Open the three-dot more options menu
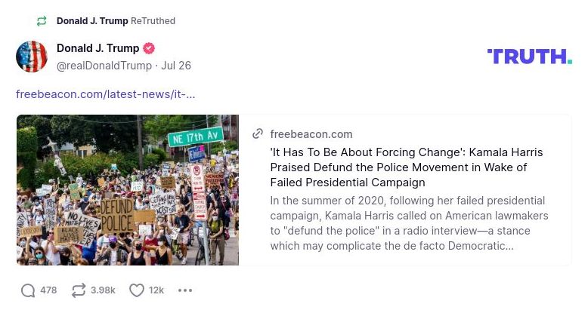 click(x=185, y=290)
